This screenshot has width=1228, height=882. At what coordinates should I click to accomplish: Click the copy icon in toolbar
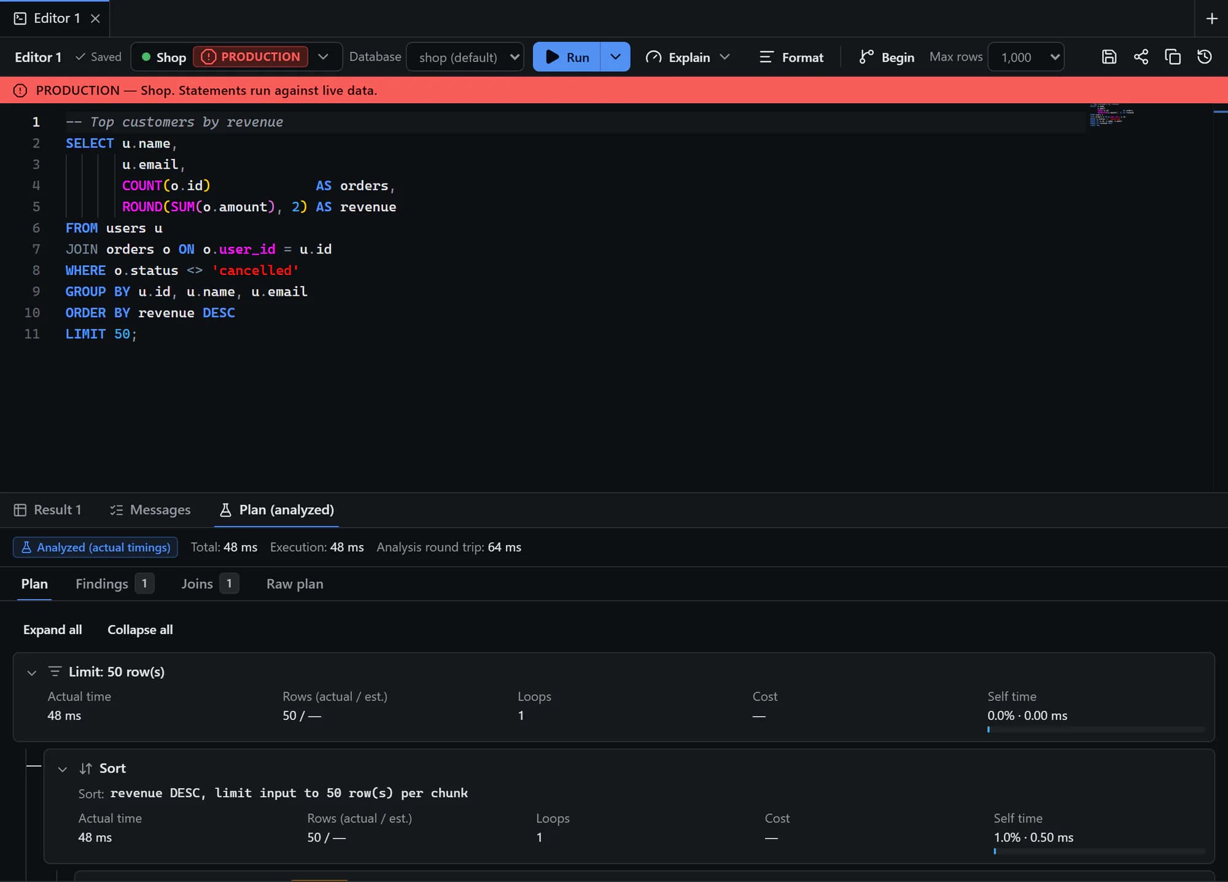coord(1173,57)
